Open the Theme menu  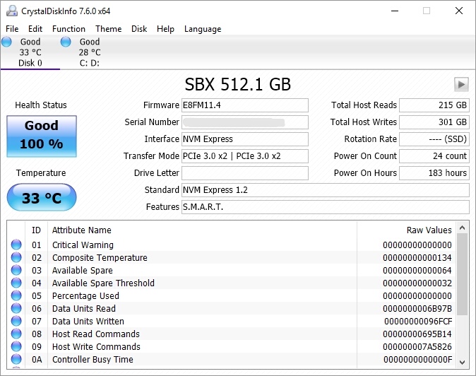pyautogui.click(x=108, y=29)
